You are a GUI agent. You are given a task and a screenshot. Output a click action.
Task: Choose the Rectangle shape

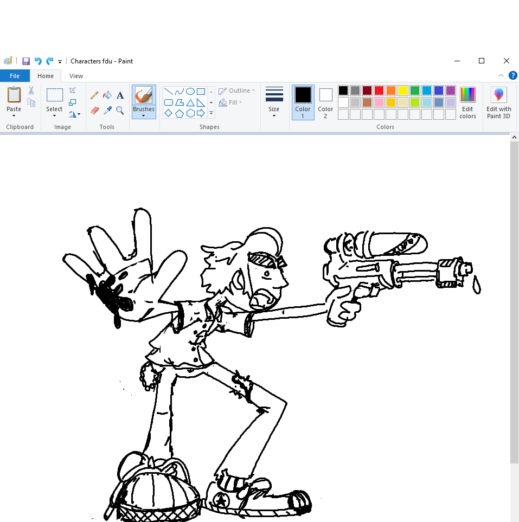tap(201, 92)
